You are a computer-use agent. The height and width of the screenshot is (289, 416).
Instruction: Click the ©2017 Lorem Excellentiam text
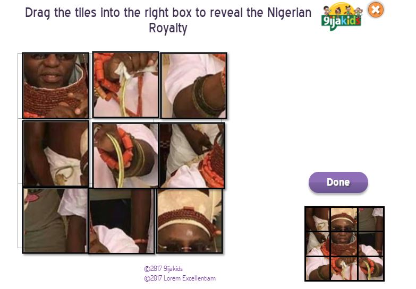pos(180,278)
